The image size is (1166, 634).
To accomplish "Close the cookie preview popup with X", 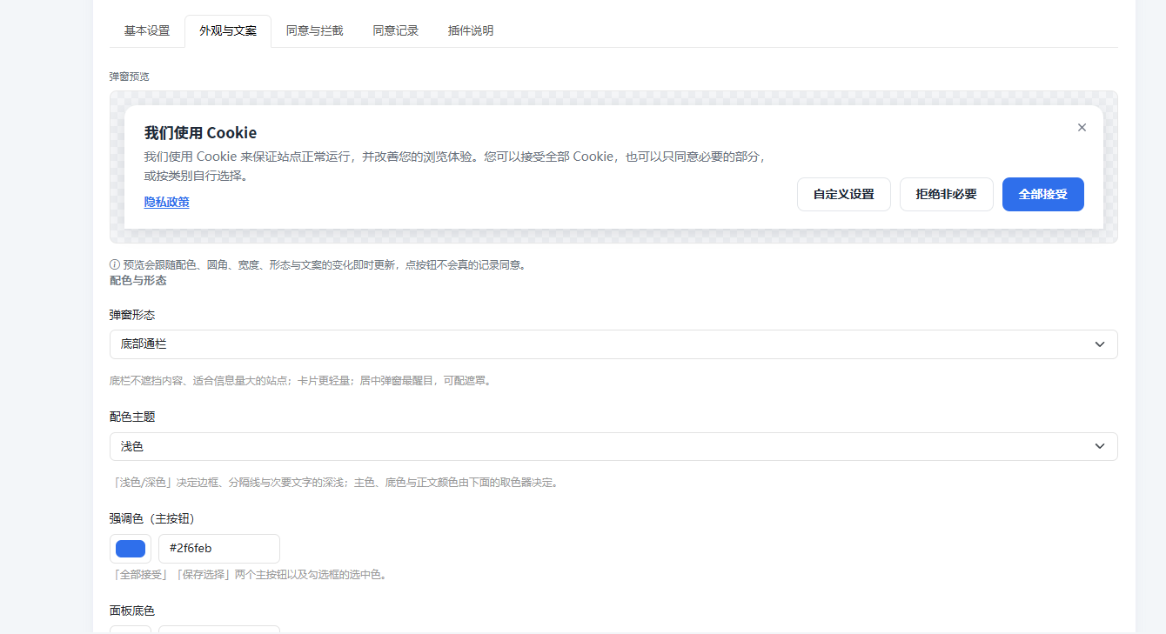I will [1082, 127].
